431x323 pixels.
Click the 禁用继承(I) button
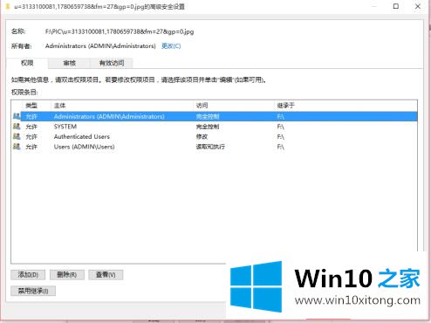(33, 291)
